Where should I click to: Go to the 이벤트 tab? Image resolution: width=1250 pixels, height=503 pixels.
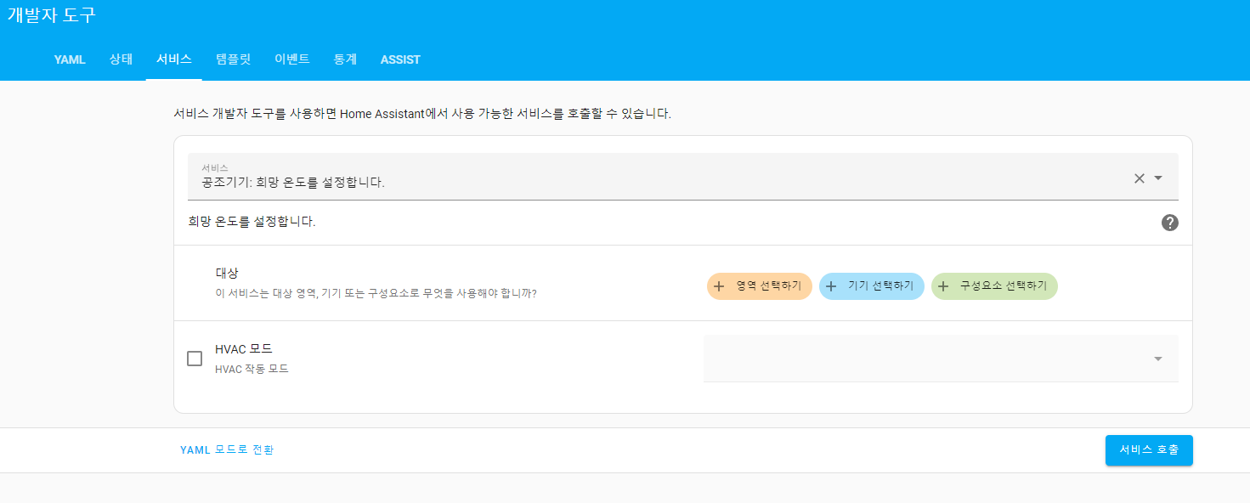tap(291, 59)
